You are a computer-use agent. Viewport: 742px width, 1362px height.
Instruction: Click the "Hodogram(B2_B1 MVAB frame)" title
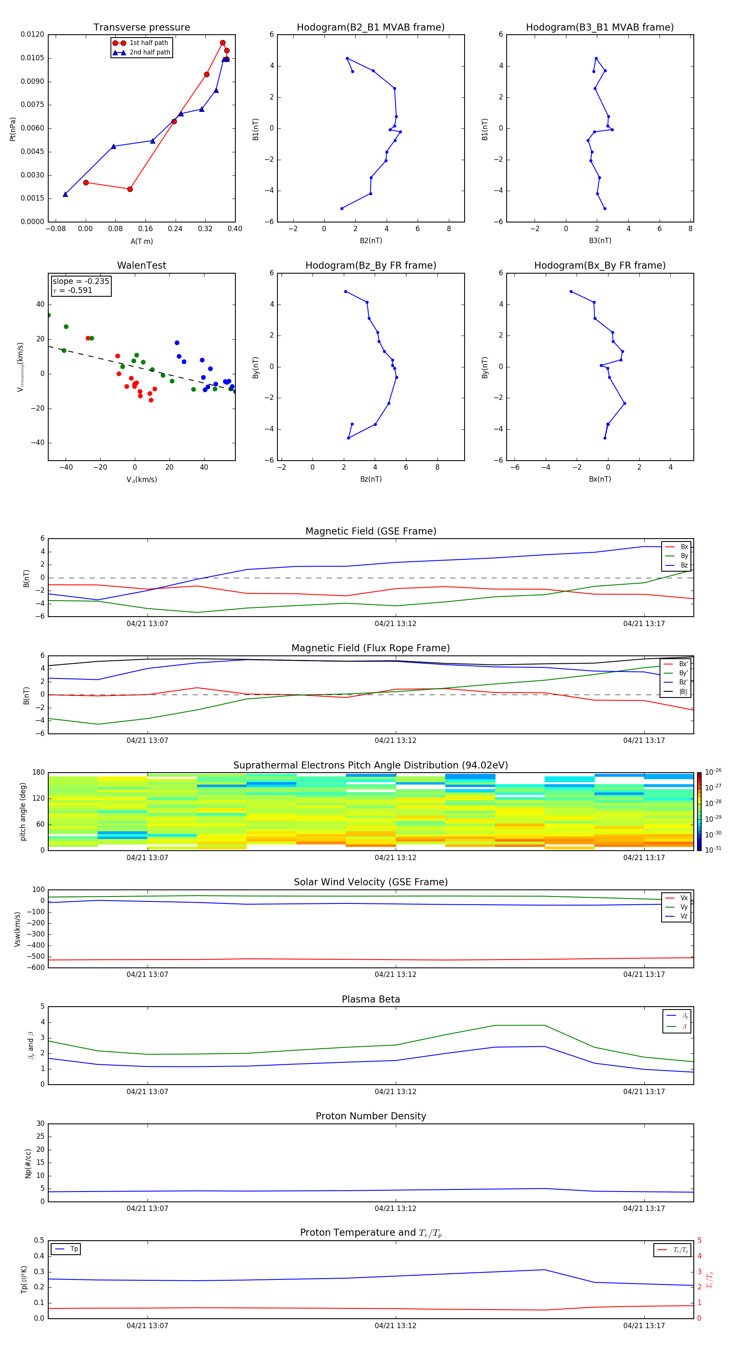tap(371, 27)
